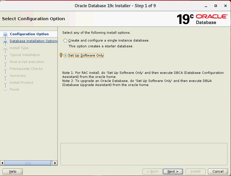Maximize the installer window
This screenshot has height=176, width=231.
[x=216, y=6]
